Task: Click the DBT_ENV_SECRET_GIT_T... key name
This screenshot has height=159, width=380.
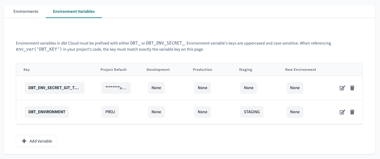Action: click(x=54, y=88)
